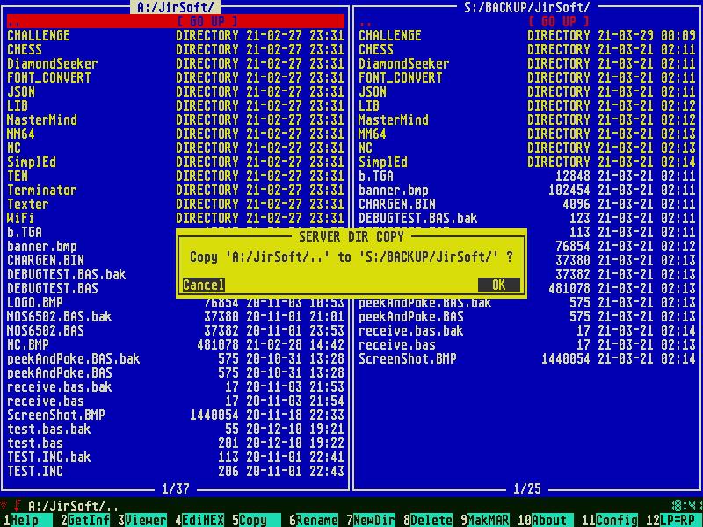Click OK in the Server Dir Copy dialog
The height and width of the screenshot is (527, 703).
[x=498, y=285]
